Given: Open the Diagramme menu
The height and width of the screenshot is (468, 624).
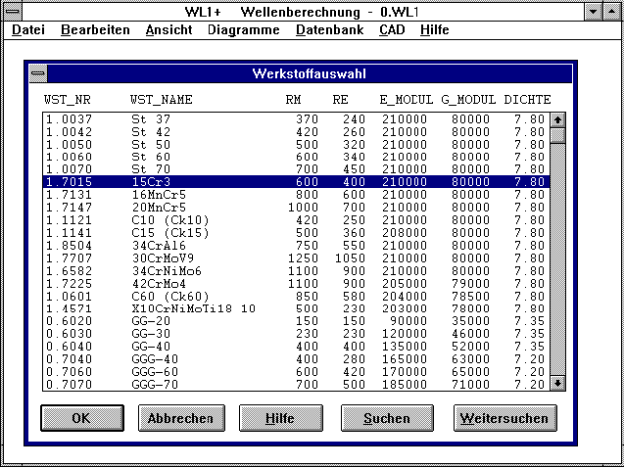Looking at the screenshot, I should point(244,30).
